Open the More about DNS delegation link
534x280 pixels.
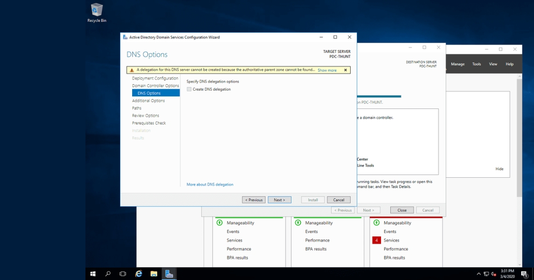pos(209,184)
